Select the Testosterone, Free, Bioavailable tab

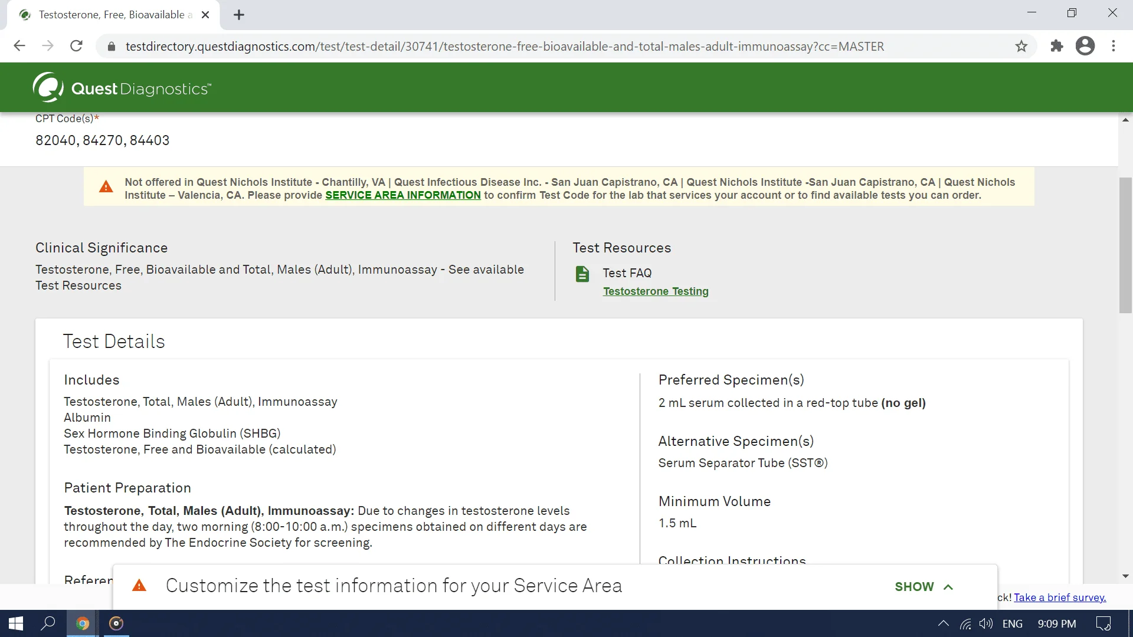pos(113,15)
